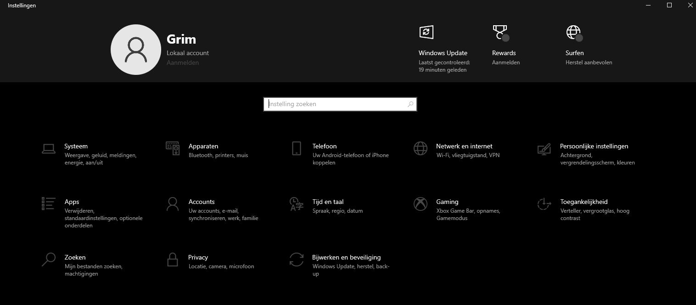Screen dimensions: 696x305
Task: Open the Systeem laptop icon
Action: coord(49,148)
